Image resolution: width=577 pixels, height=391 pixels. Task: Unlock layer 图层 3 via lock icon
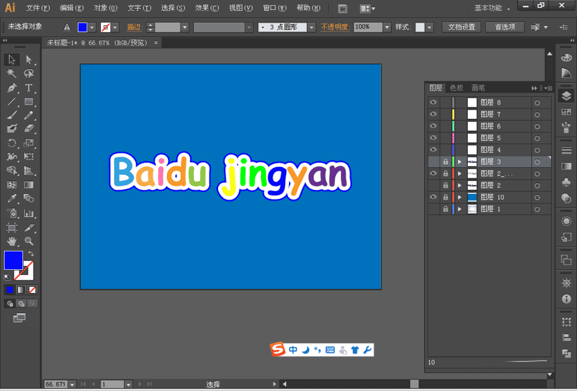click(x=445, y=161)
